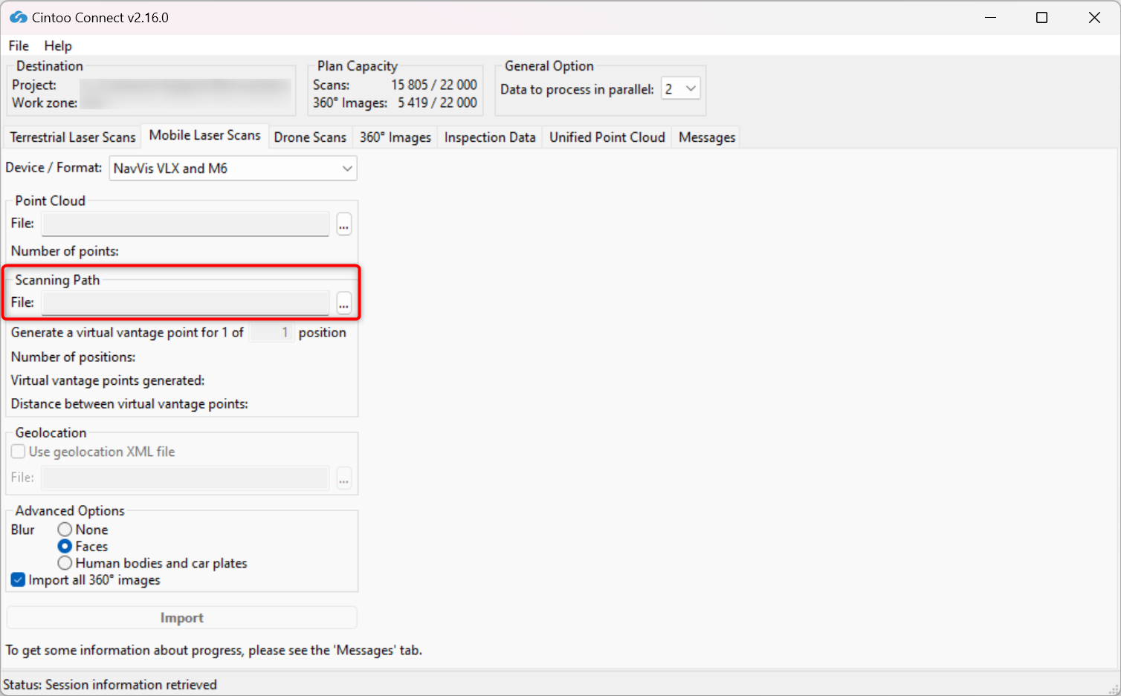Browse for the Geolocation XML file

click(343, 478)
